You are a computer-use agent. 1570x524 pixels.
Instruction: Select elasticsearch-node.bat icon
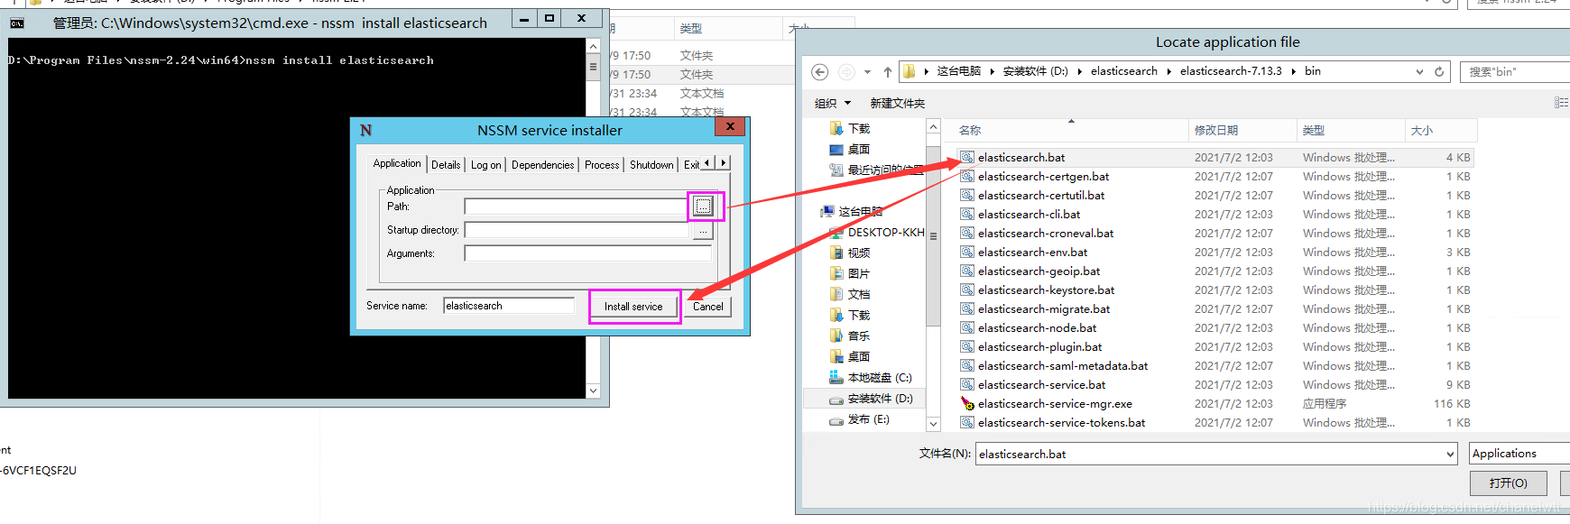tap(966, 327)
